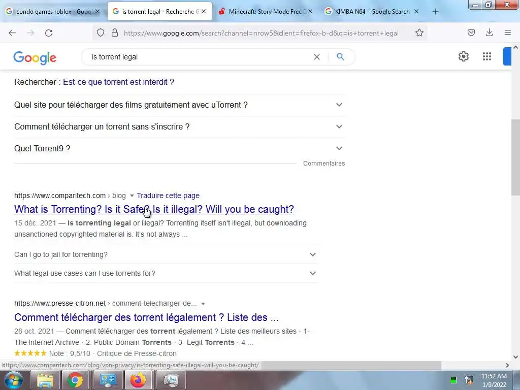520x390 pixels.
Task: Open the shield tracking protection icon
Action: coord(101,33)
